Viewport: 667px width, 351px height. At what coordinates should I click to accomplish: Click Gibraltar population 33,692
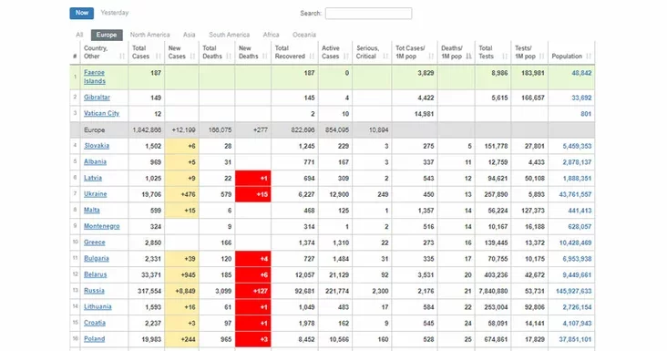point(581,98)
